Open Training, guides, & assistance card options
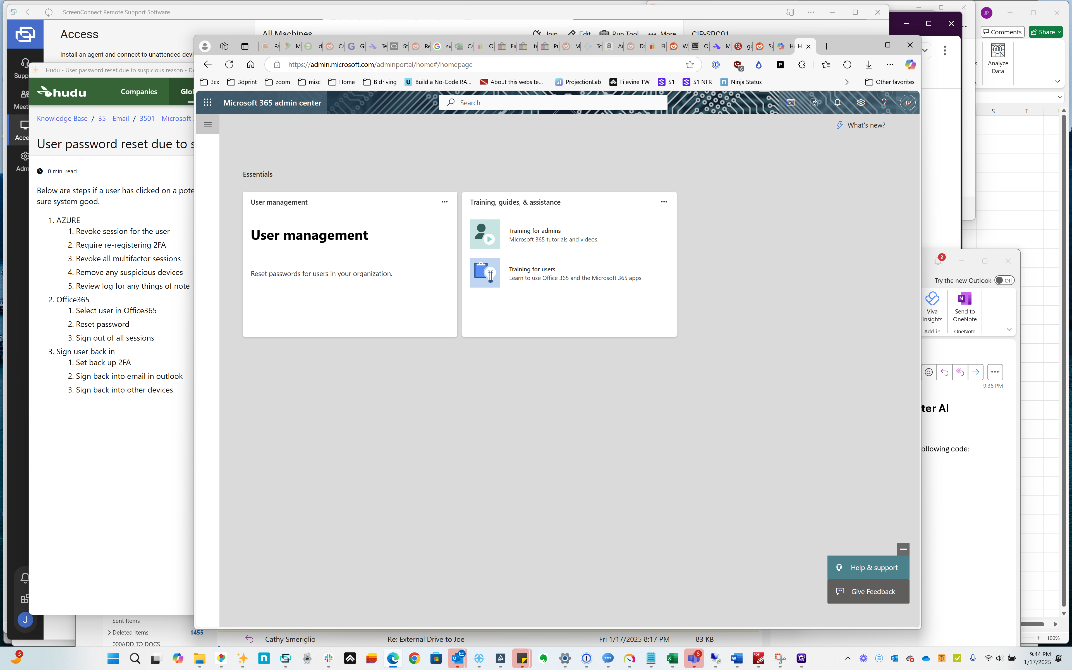1072x670 pixels. click(664, 202)
